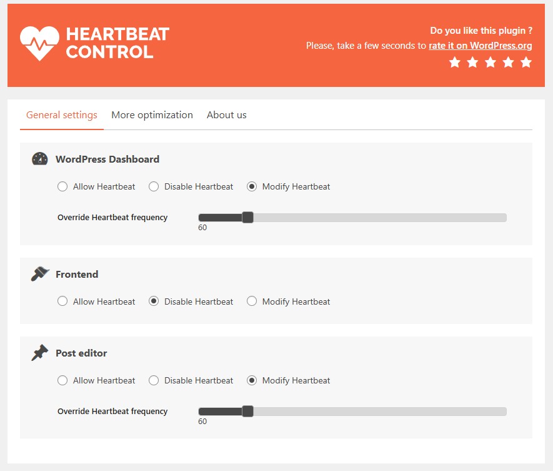Click the Post editor frequency slider handle
The image size is (553, 471).
coord(247,411)
